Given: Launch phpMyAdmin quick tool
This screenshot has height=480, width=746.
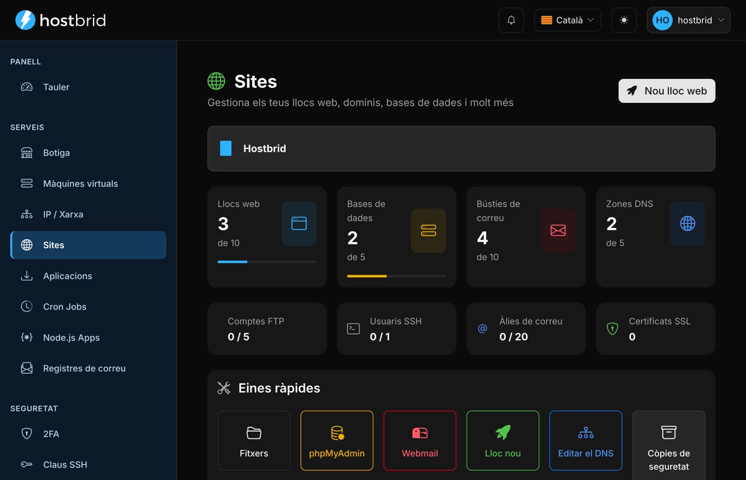Looking at the screenshot, I should coord(337,441).
